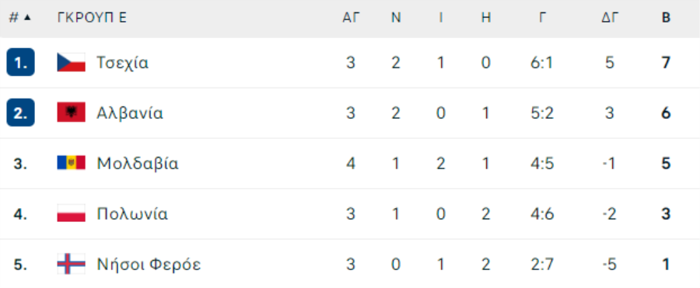The height and width of the screenshot is (288, 700).
Task: Sort table by ΑΓ column header
Action: pos(351,18)
